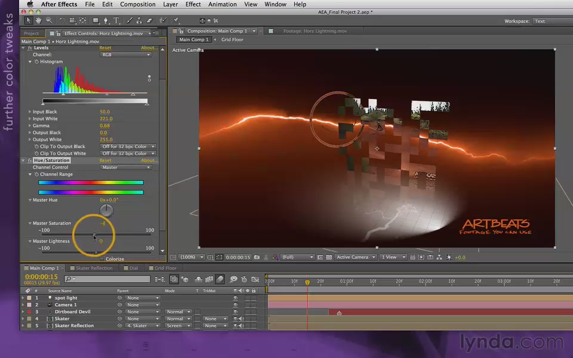Toggle the Hide Shy Layers switch

198,279
